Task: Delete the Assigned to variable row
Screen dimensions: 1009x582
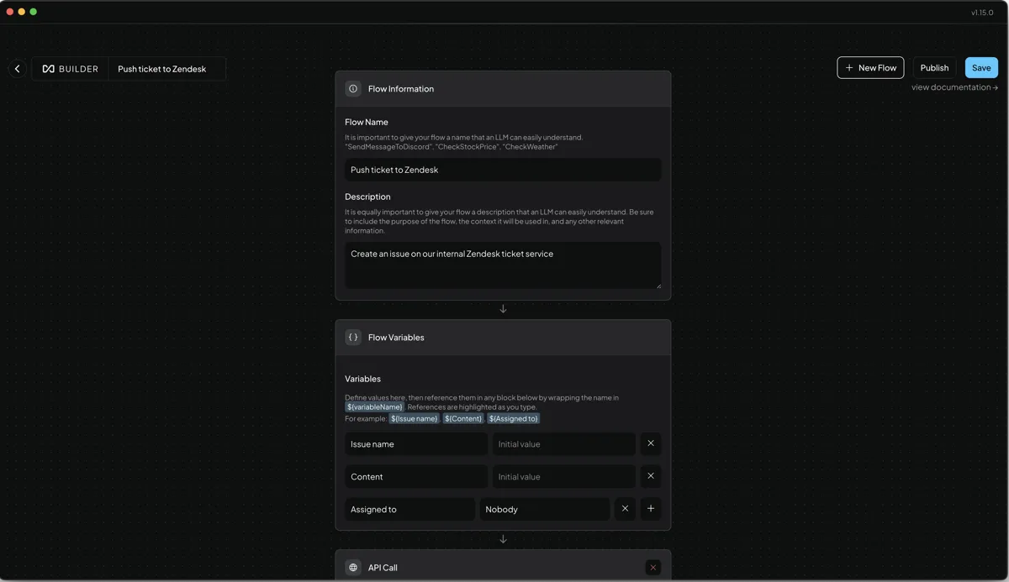Action: point(625,509)
